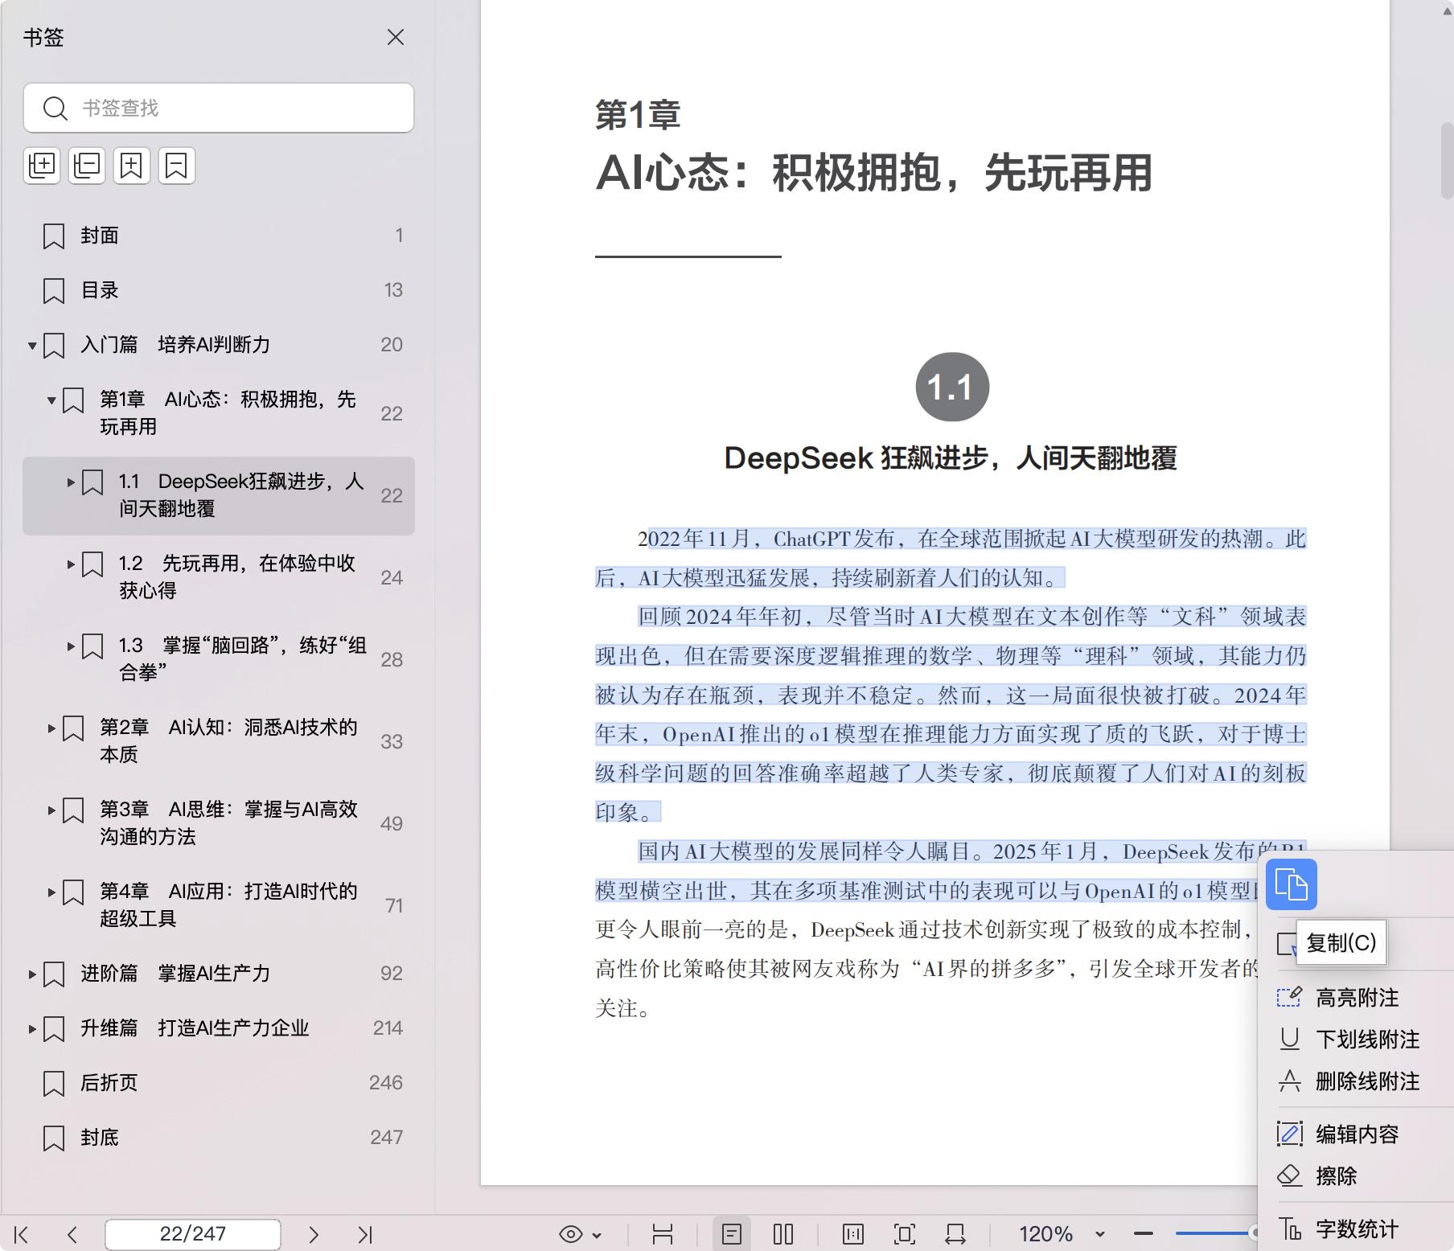Go to the next page
The width and height of the screenshot is (1454, 1251).
pos(314,1234)
